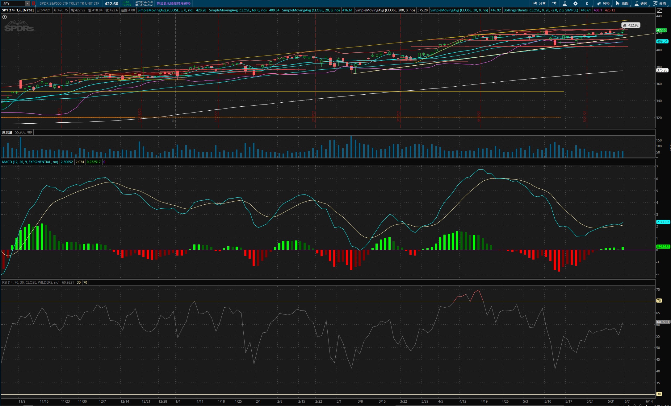The width and height of the screenshot is (671, 406).
Task: Click the 成交量 volume panel label
Action: tap(7, 132)
